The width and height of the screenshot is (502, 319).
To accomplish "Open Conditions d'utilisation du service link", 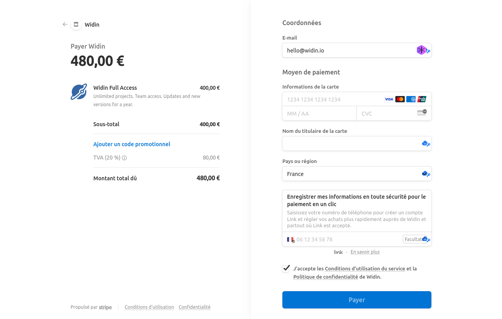I will tap(365, 268).
